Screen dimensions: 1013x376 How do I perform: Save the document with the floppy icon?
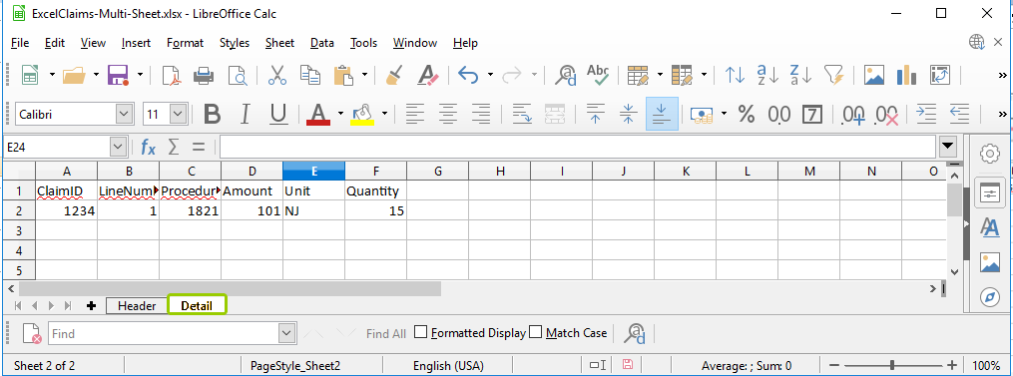point(118,75)
